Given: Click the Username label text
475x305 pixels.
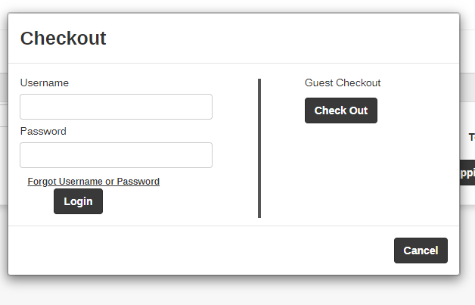Looking at the screenshot, I should coord(45,83).
